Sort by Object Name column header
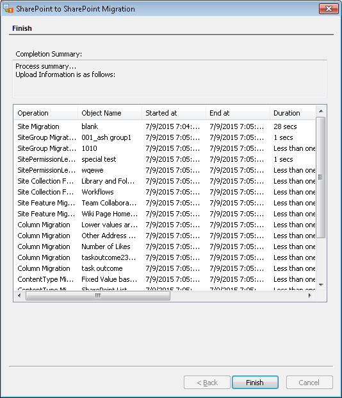The image size is (342, 398). click(110, 113)
